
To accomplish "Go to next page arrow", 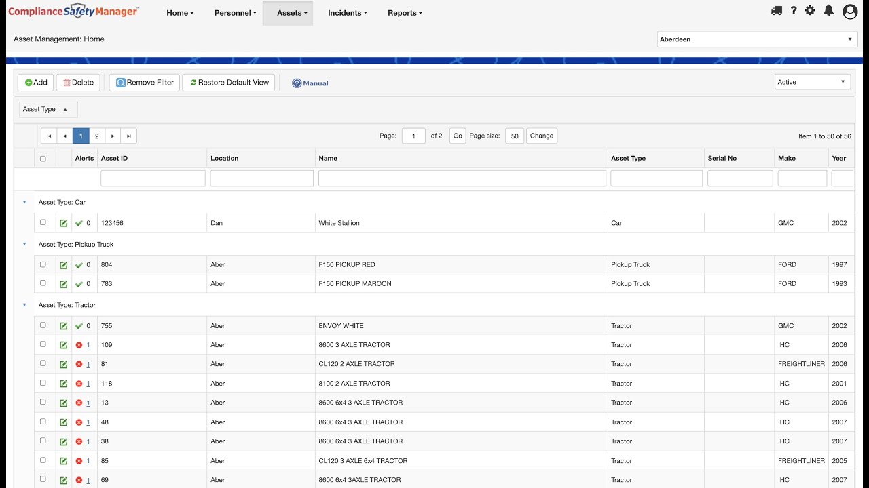I will pos(113,136).
